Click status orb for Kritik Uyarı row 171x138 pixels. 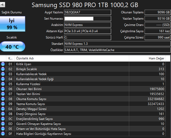(3, 64)
